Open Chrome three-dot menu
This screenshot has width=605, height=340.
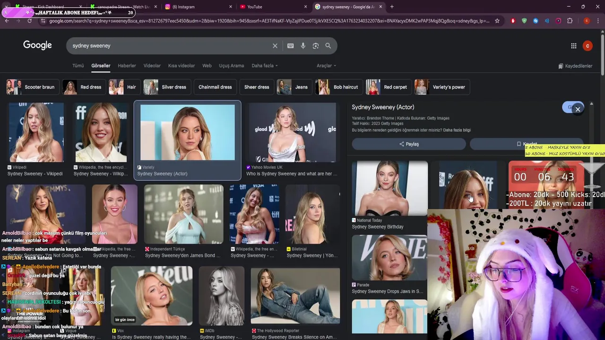coord(598,21)
